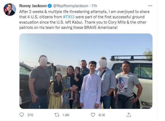Image resolution: width=165 pixels, height=121 pixels.
Task: Click the girl in yellow dress
Action: coord(56,91)
